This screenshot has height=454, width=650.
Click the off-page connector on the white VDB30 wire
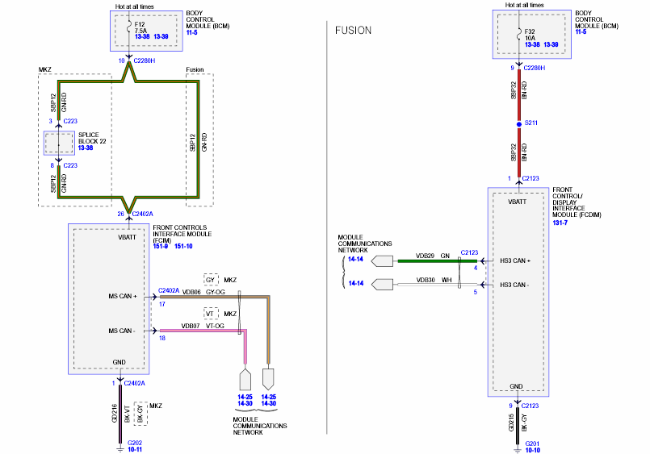pyautogui.click(x=382, y=285)
